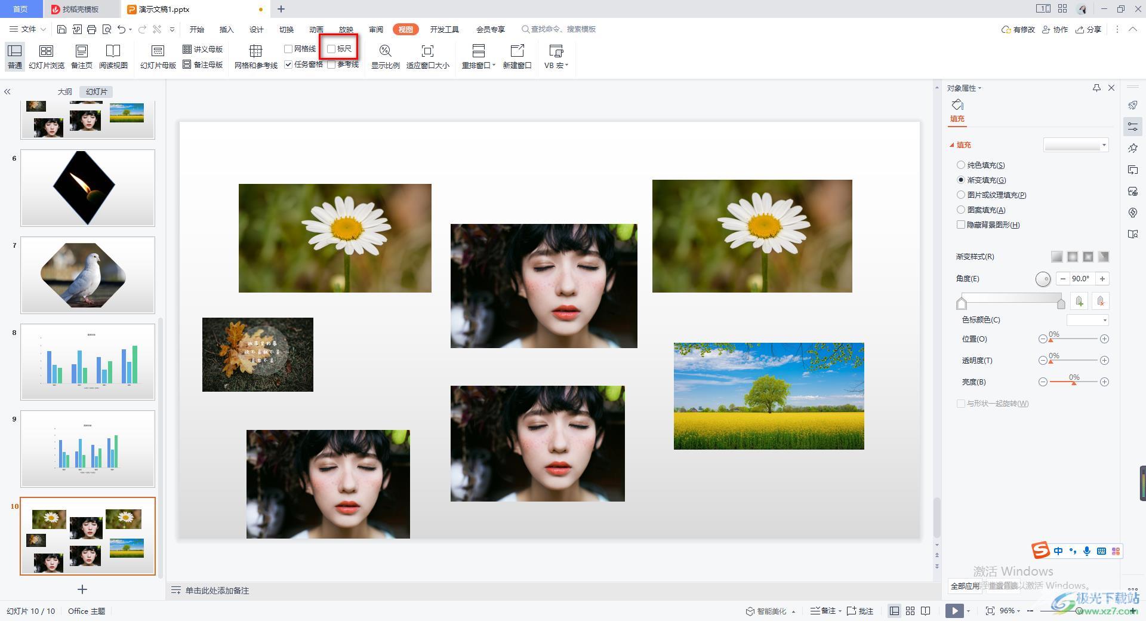1146x621 pixels.
Task: Click the Collaborate (协作) button
Action: point(1055,29)
